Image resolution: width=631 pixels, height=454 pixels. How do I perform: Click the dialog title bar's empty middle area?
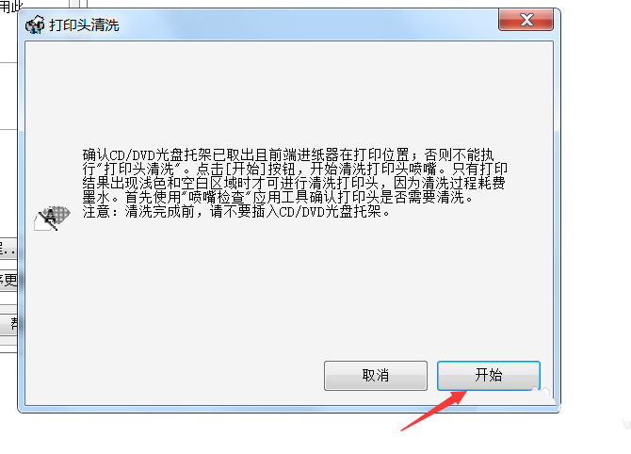pyautogui.click(x=306, y=24)
